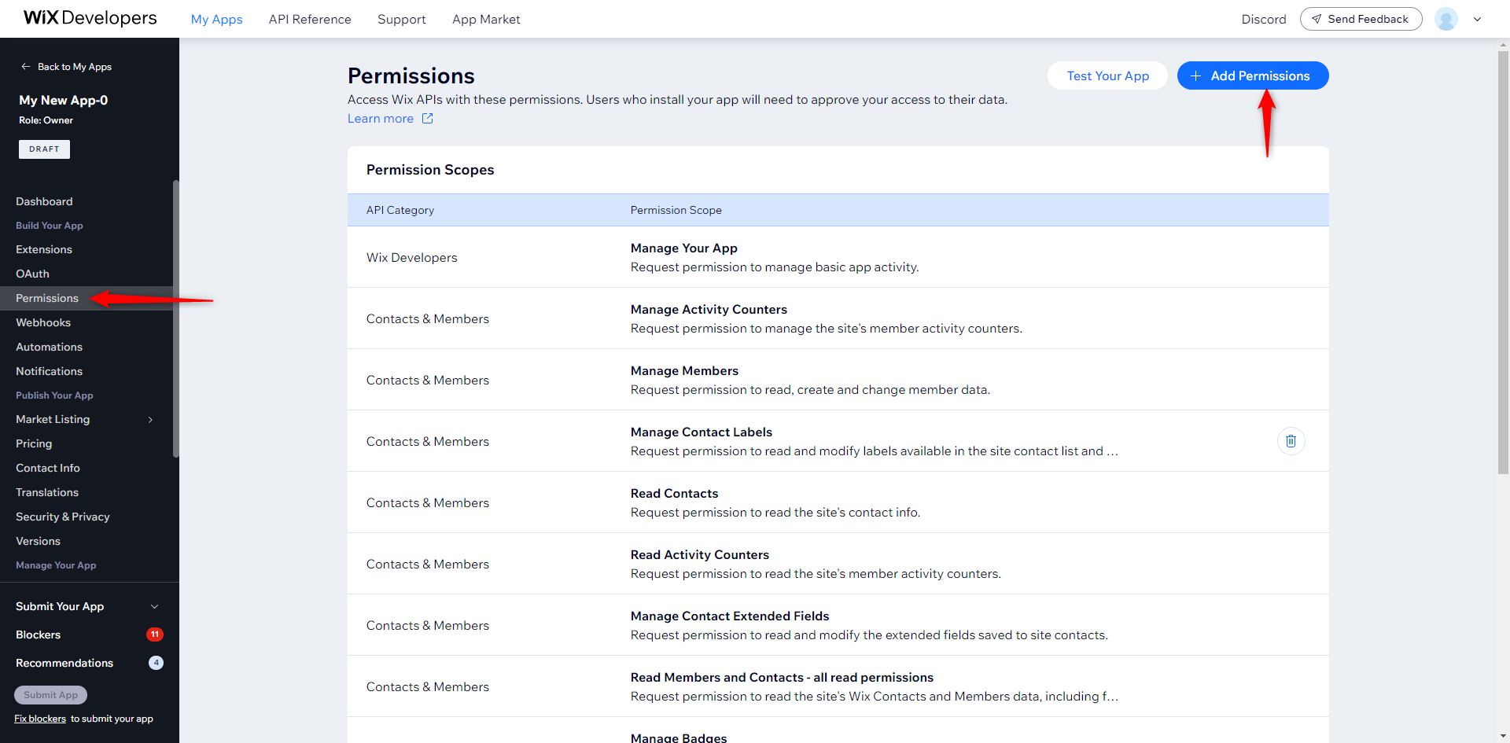Click the back arrow to My Apps
Viewport: 1510px width, 743px height.
click(x=25, y=67)
